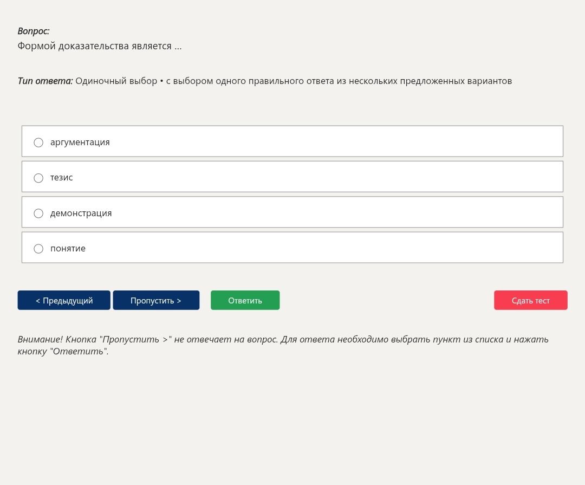Viewport: 585px width, 485px height.
Task: Click the 'понятие' answer text
Action: click(x=68, y=249)
